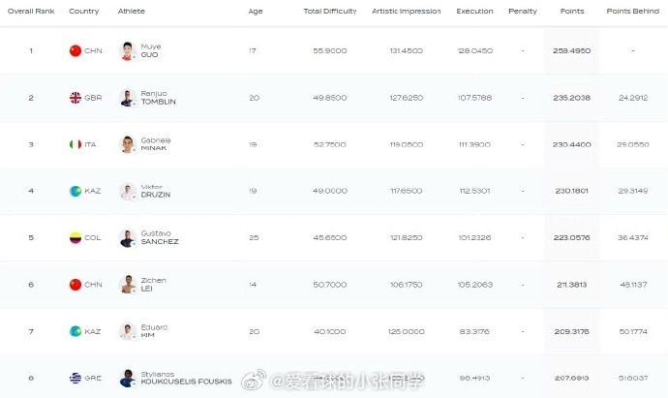Select total difficulty value 50.7000
Viewport: 668px width, 398px height.
[x=330, y=285]
